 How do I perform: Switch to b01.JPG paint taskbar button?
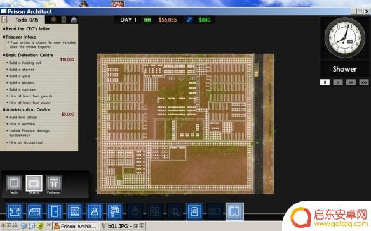point(123,227)
